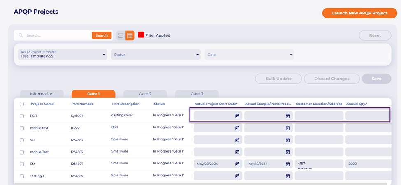Open the Gate filter dropdown
The image size is (401, 185).
click(x=249, y=55)
